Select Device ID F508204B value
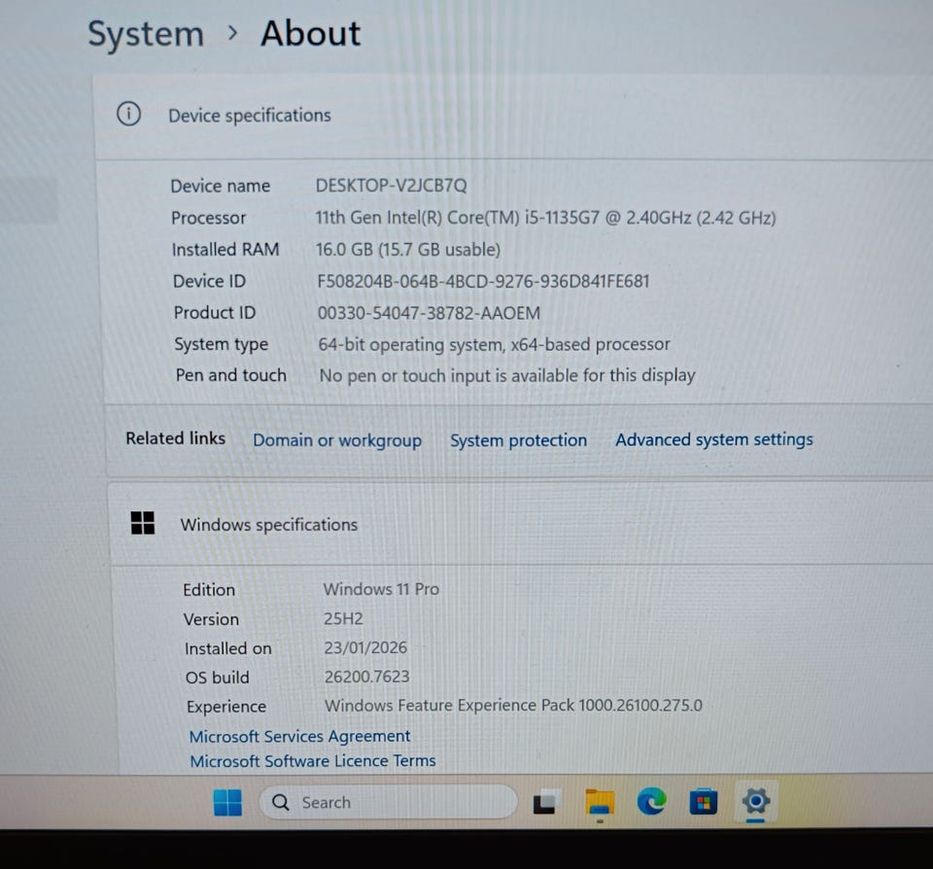The width and height of the screenshot is (933, 869). pos(483,281)
